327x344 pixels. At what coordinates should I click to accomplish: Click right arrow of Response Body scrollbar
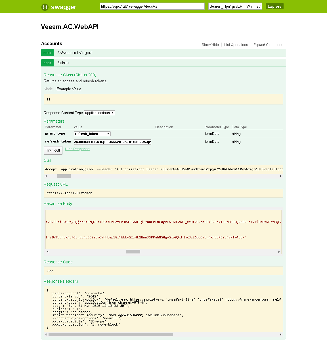(x=279, y=251)
